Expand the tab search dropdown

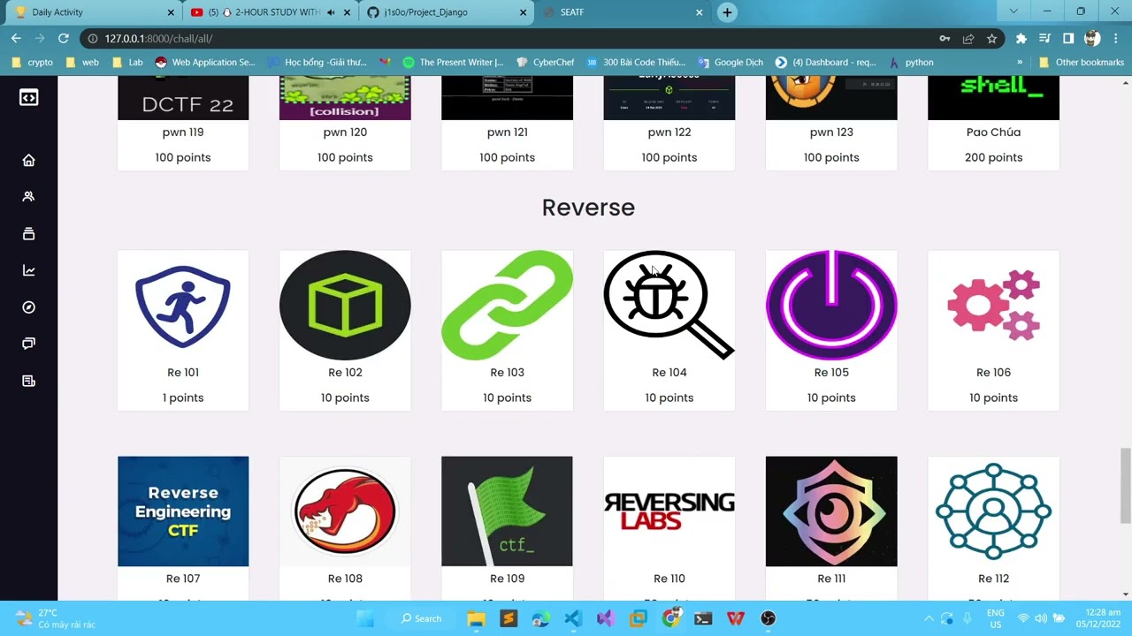coord(1013,11)
